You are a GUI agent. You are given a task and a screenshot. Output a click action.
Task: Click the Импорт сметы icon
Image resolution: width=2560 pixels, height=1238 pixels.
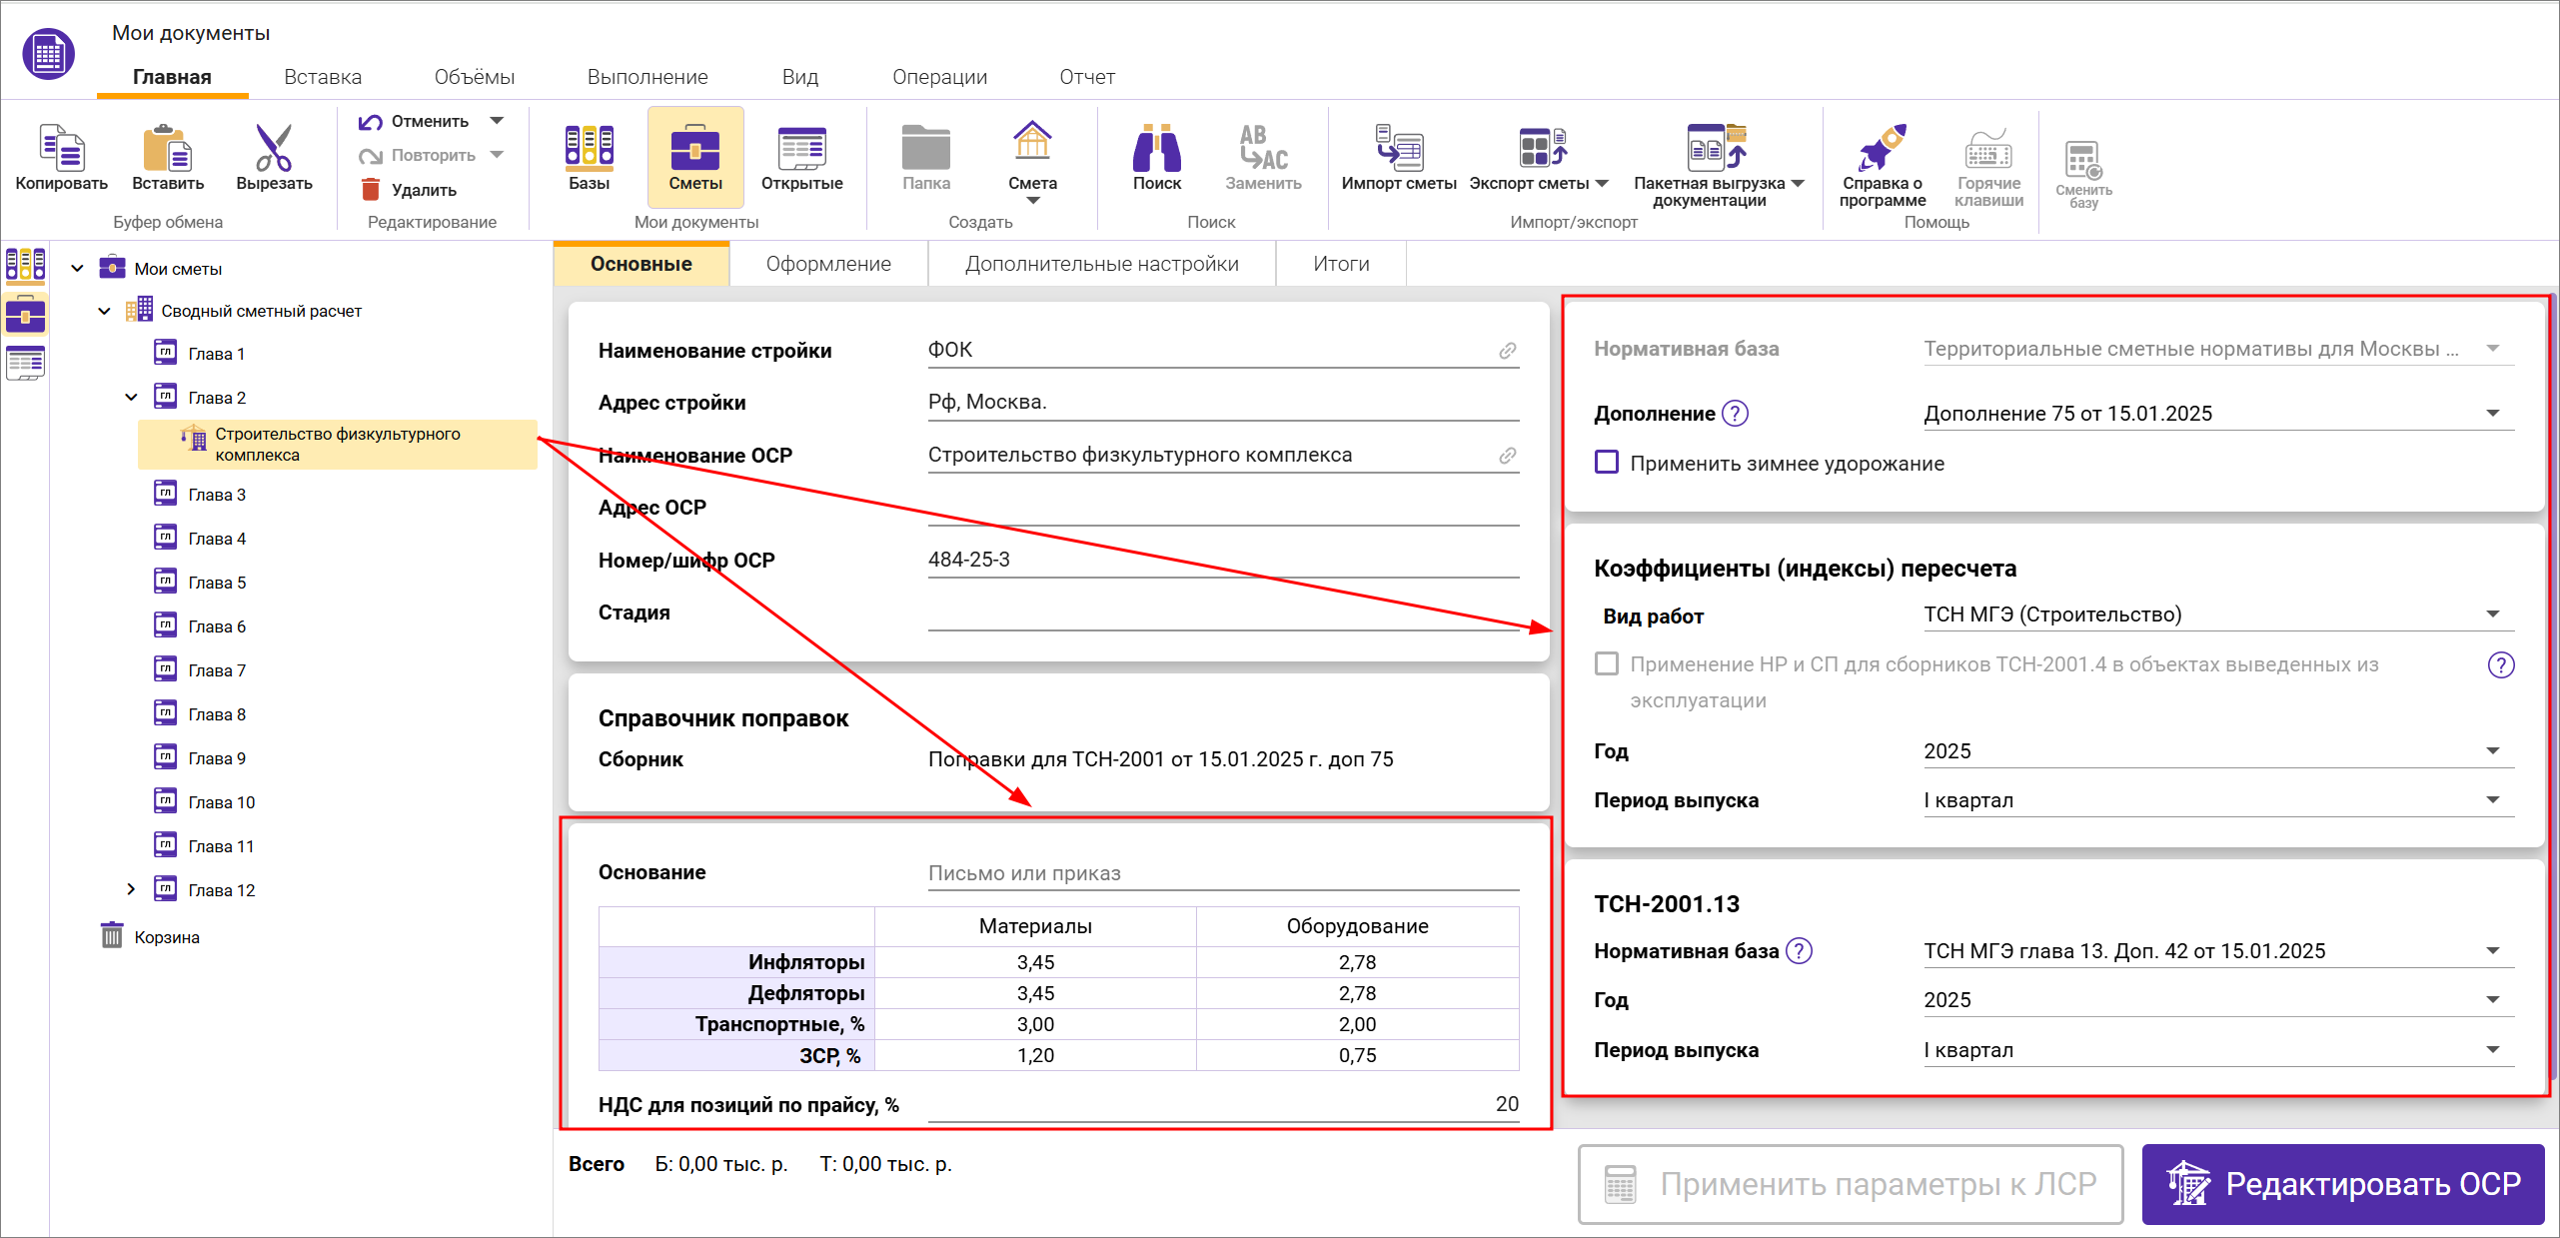pyautogui.click(x=1398, y=149)
